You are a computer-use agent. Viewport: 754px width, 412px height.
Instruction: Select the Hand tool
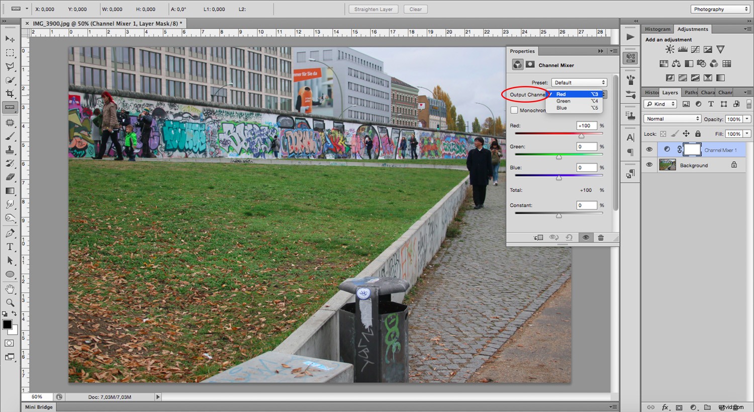point(10,288)
